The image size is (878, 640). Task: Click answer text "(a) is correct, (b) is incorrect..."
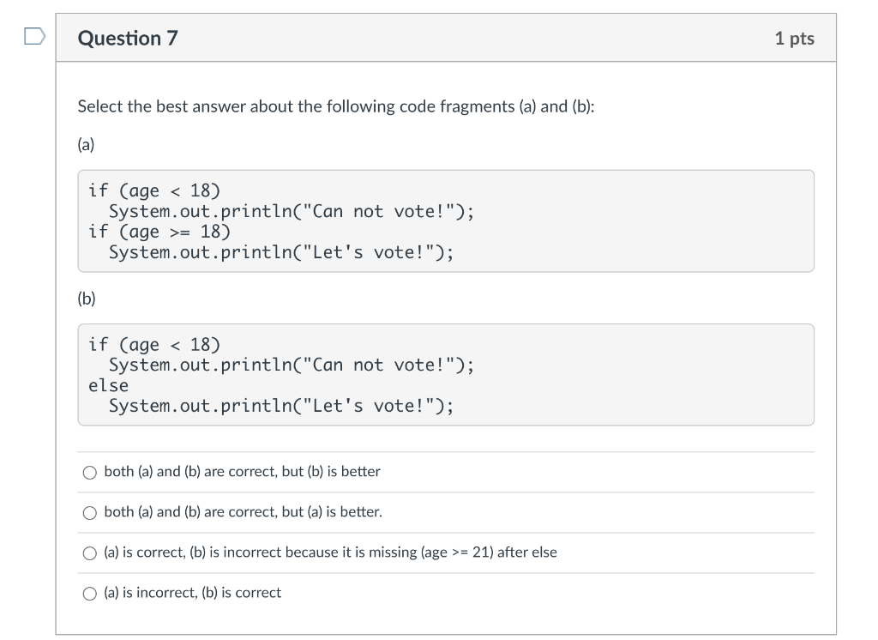[x=330, y=552]
